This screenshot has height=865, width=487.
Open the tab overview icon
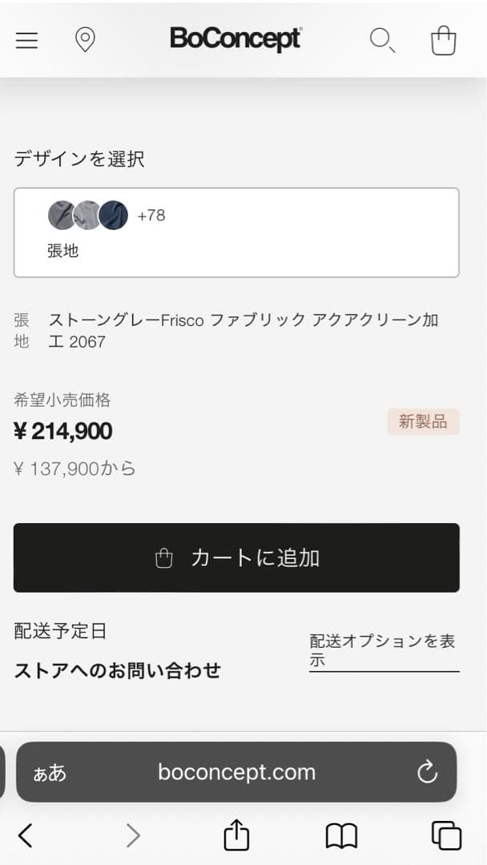click(446, 835)
